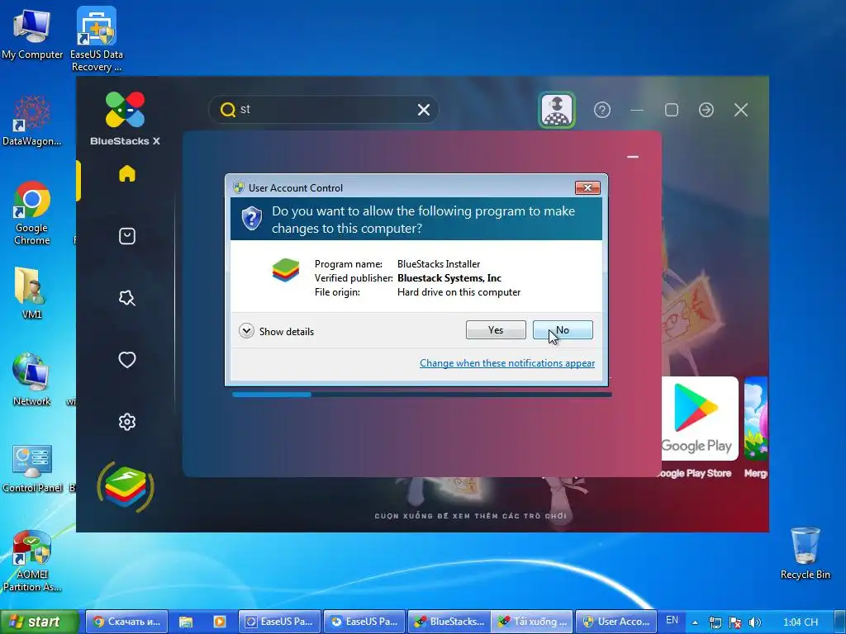Open the user avatar profile in BlueStacks X

[x=557, y=110]
